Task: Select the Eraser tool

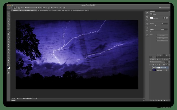Action: (x=9, y=39)
